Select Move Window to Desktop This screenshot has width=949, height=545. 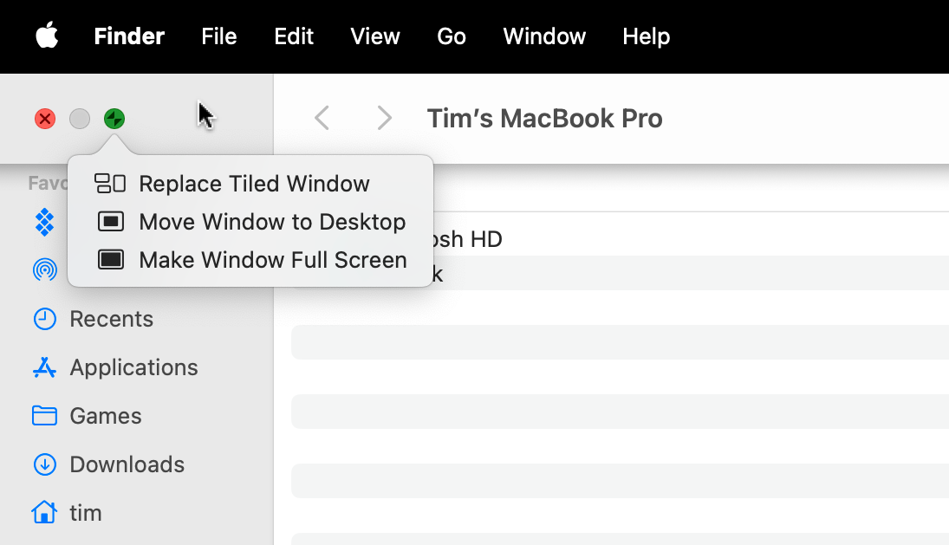click(271, 222)
